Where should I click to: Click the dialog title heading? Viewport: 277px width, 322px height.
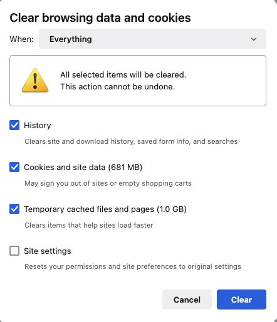click(x=100, y=18)
